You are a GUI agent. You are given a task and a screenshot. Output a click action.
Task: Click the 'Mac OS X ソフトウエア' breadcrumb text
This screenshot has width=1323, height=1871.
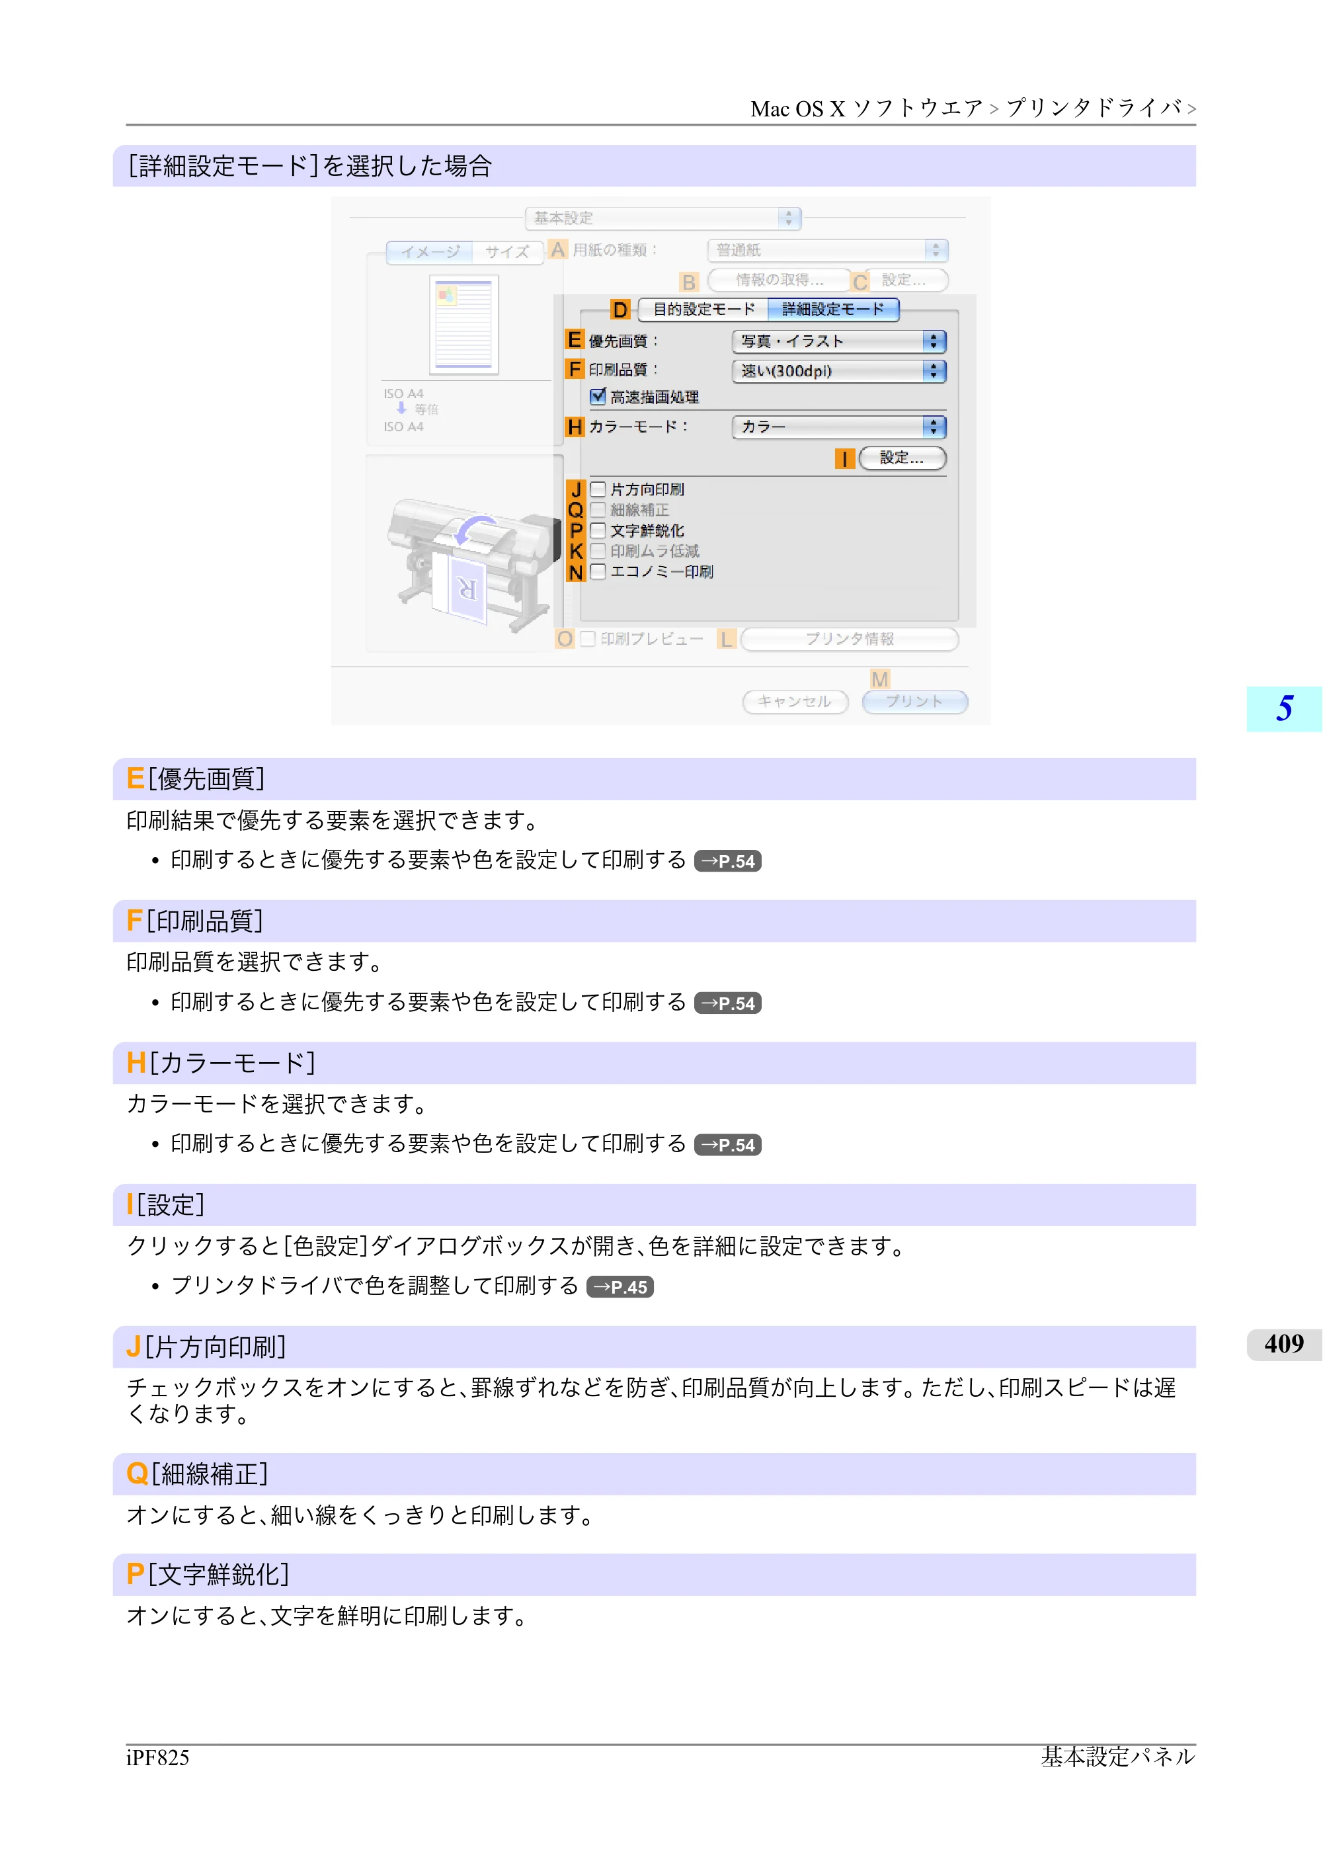(x=866, y=108)
